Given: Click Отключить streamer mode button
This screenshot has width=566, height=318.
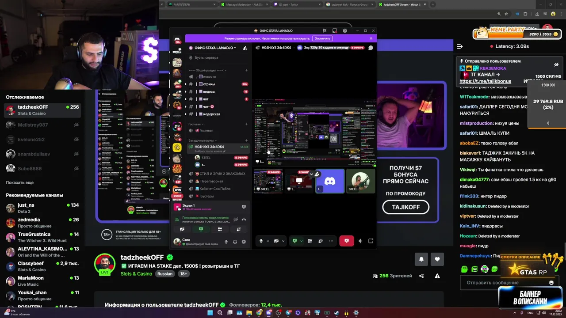Looking at the screenshot, I should [322, 38].
